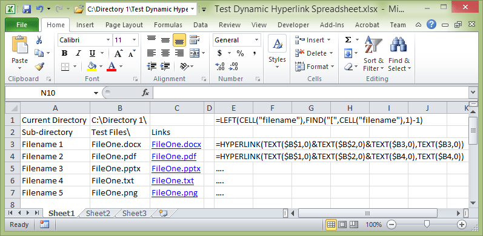This screenshot has height=236, width=483.
Task: Apply the yellow Fill Color swatch
Action: 92,67
